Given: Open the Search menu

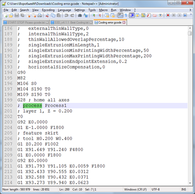Looking at the screenshot, I should (24, 10).
